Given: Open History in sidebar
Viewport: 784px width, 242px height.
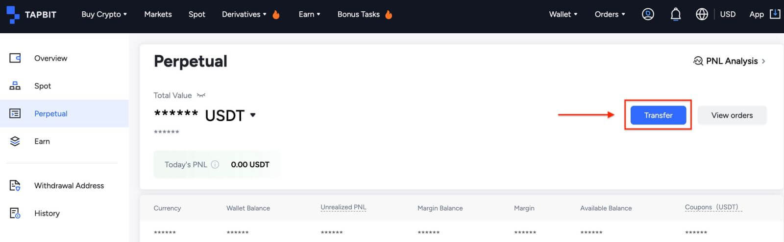Looking at the screenshot, I should pos(47,213).
